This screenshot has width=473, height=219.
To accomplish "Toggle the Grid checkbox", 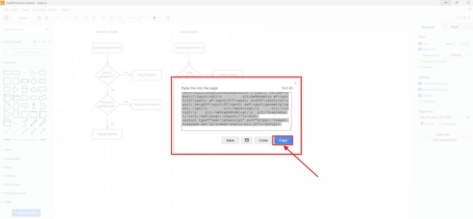I will [420, 43].
